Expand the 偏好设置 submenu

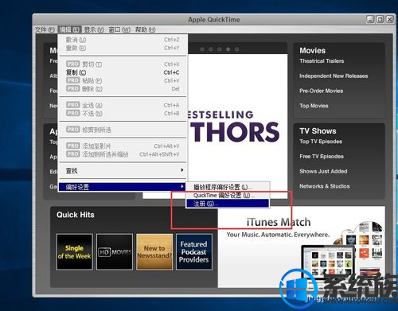click(x=123, y=187)
